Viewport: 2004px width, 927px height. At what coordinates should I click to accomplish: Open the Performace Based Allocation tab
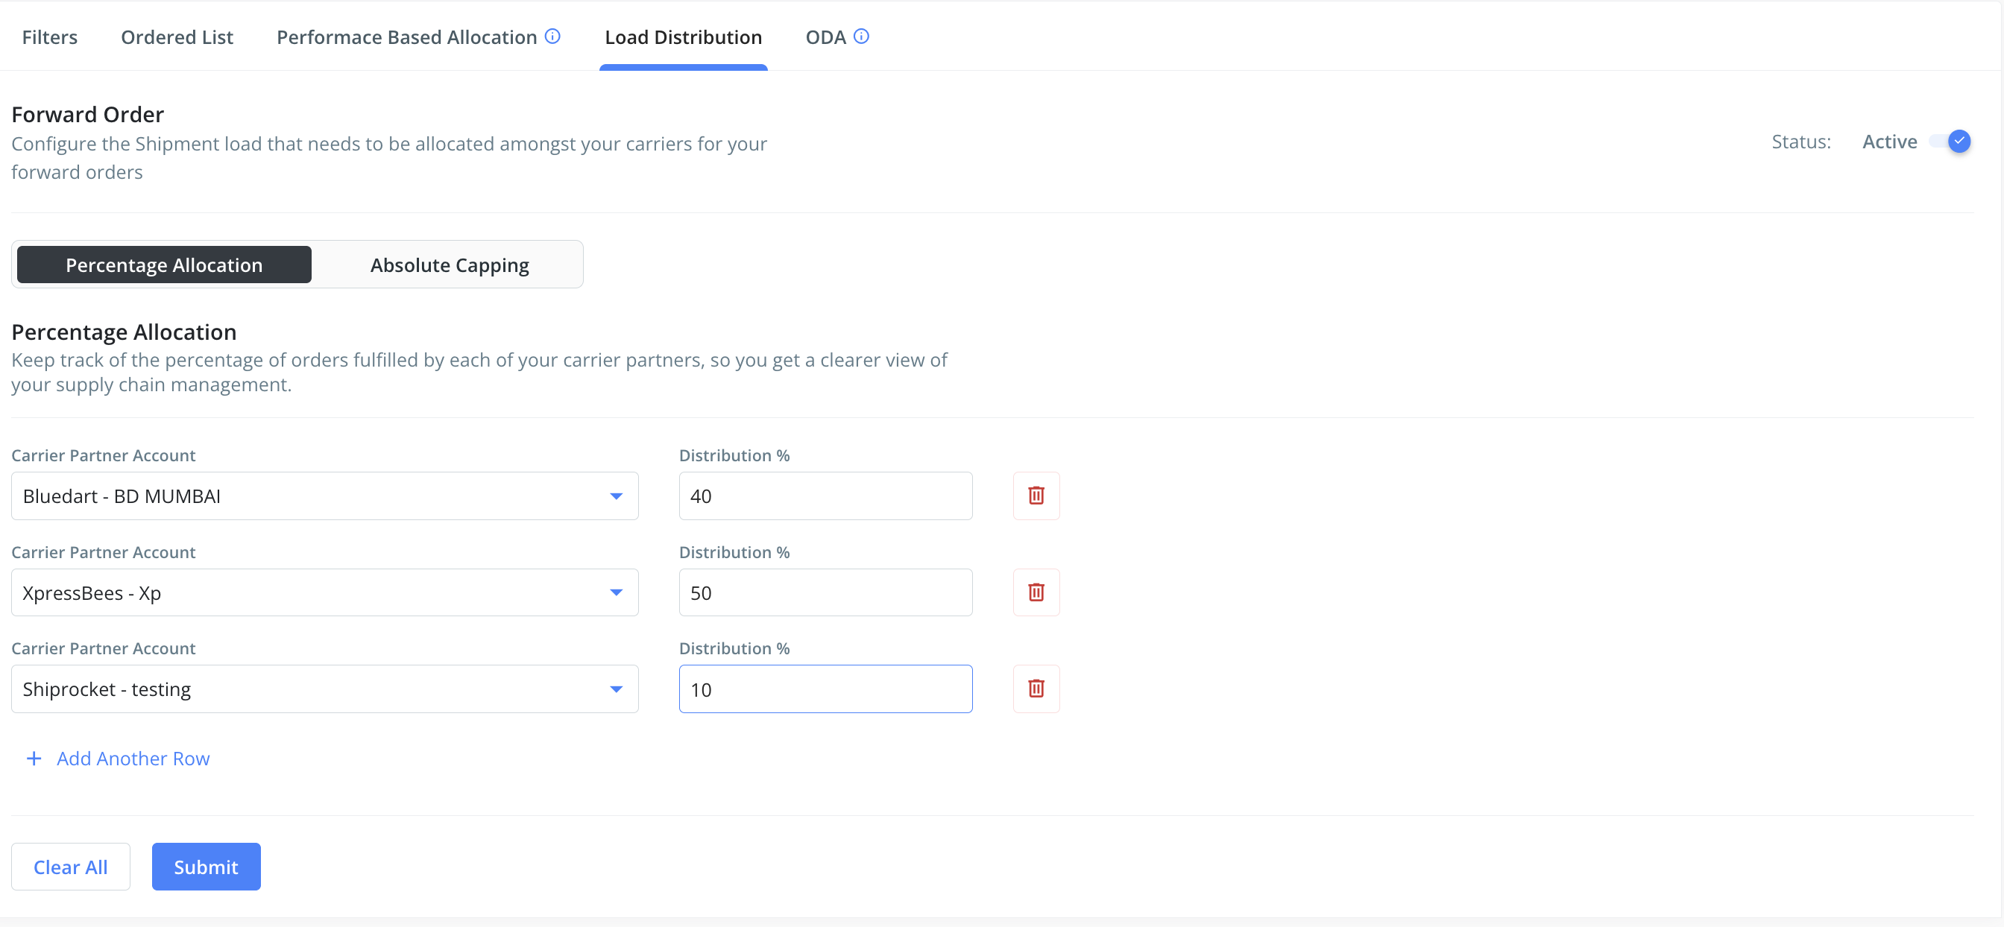coord(406,37)
